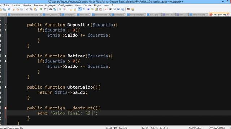Click the Save file toolbar icon
The width and height of the screenshot is (231, 129).
pos(5,9)
